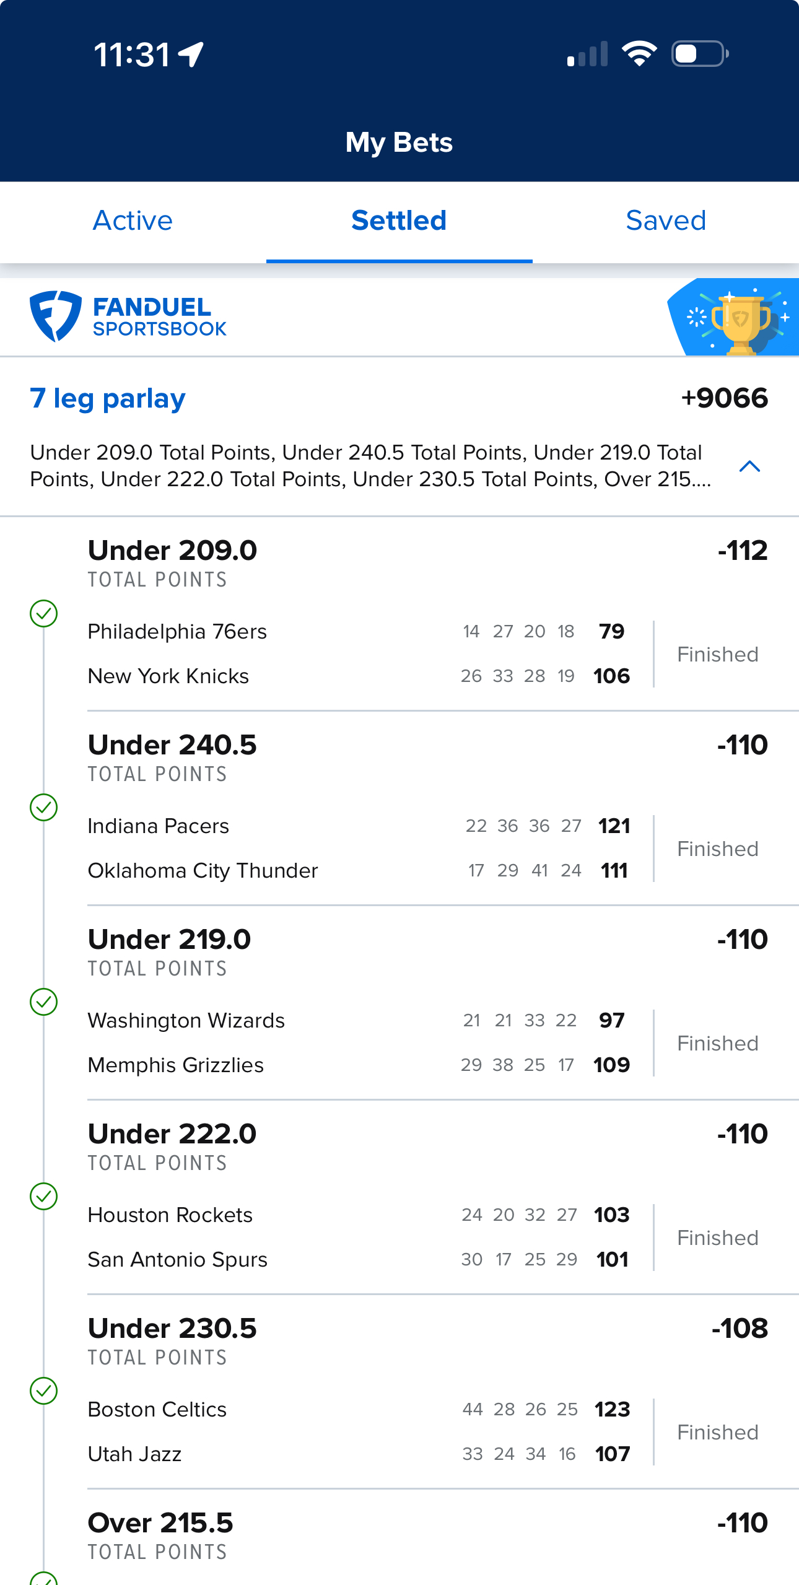Select the Settled tab
799x1585 pixels.
tap(399, 221)
